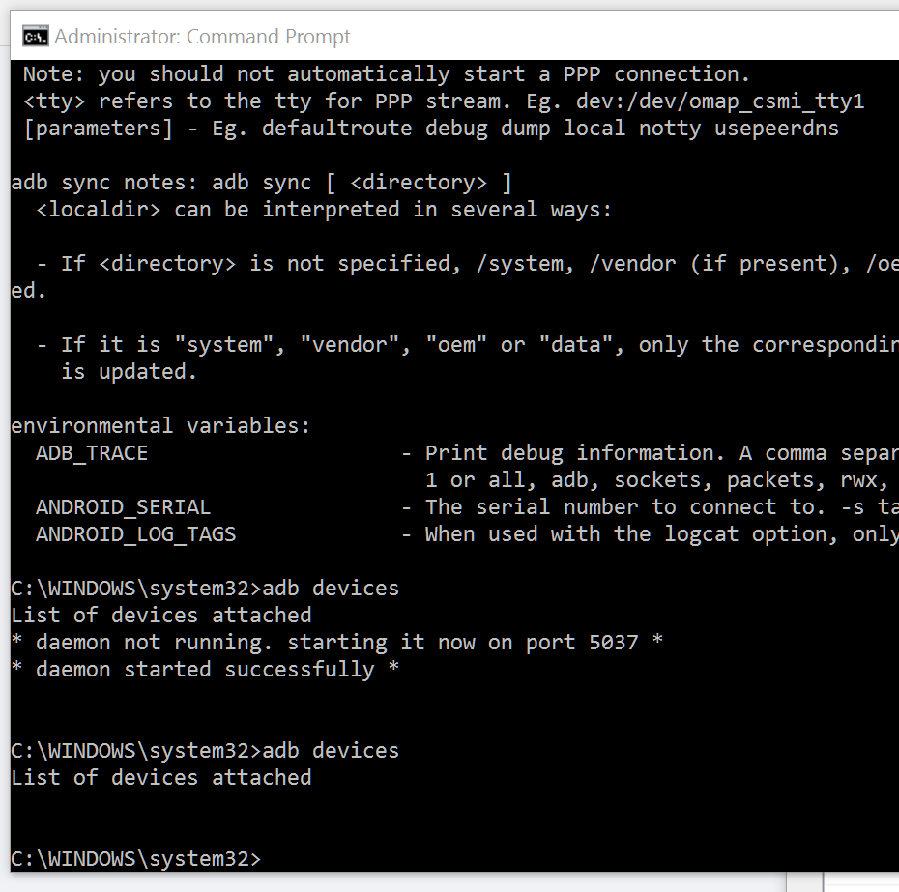Click the empty prompt line awaiting input
Viewport: 899px width, 892px height.
click(136, 858)
